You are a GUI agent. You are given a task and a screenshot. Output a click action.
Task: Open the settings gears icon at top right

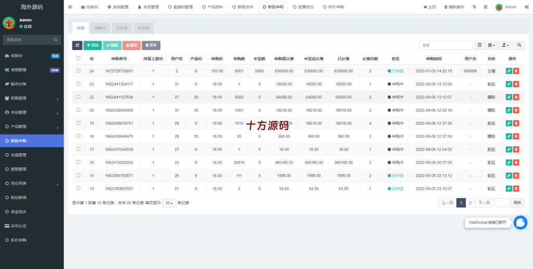point(526,7)
